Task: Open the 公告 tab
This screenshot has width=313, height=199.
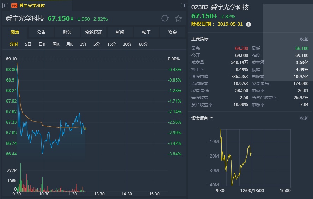Action: point(41,32)
